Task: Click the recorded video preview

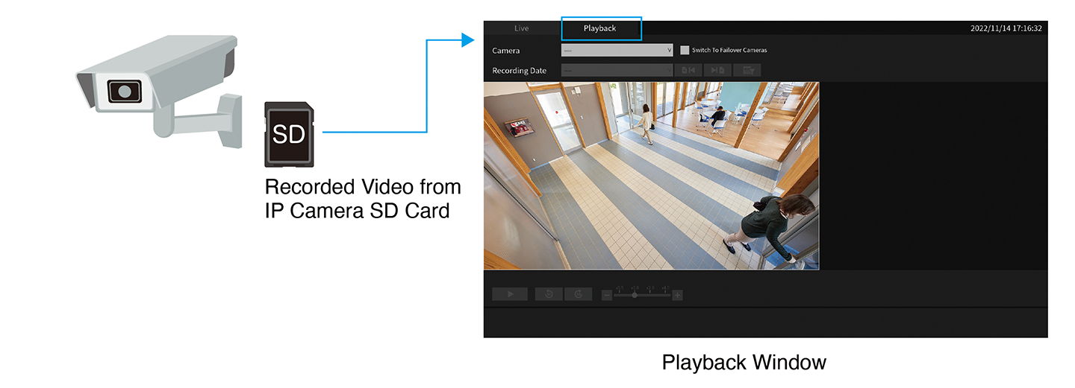Action: point(652,176)
